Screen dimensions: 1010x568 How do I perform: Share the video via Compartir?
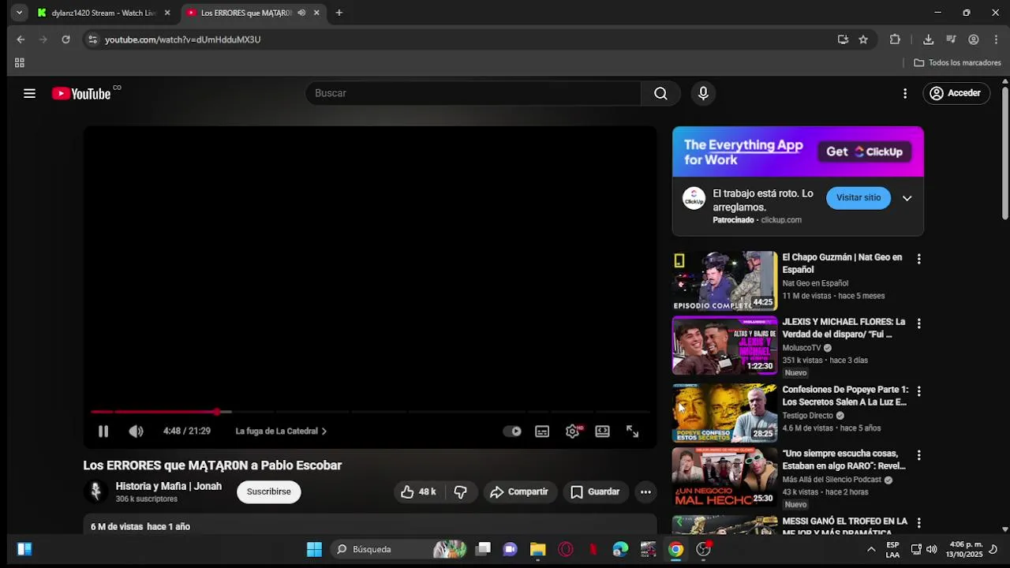(x=518, y=491)
